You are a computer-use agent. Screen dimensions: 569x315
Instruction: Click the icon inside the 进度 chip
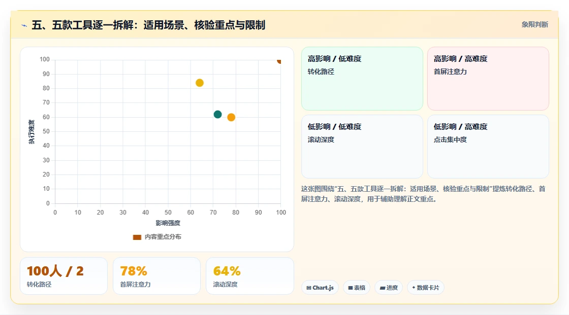(382, 288)
